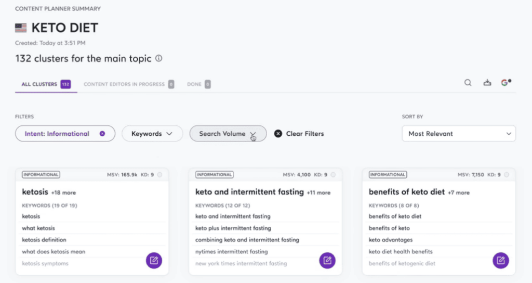Select the benefits of keto diet circle
Screen dimensions: 532x283
(x=507, y=175)
